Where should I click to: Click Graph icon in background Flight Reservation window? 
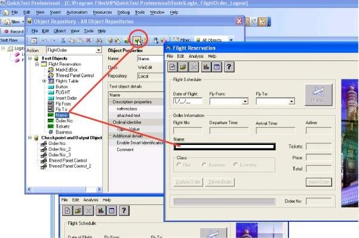click(101, 211)
